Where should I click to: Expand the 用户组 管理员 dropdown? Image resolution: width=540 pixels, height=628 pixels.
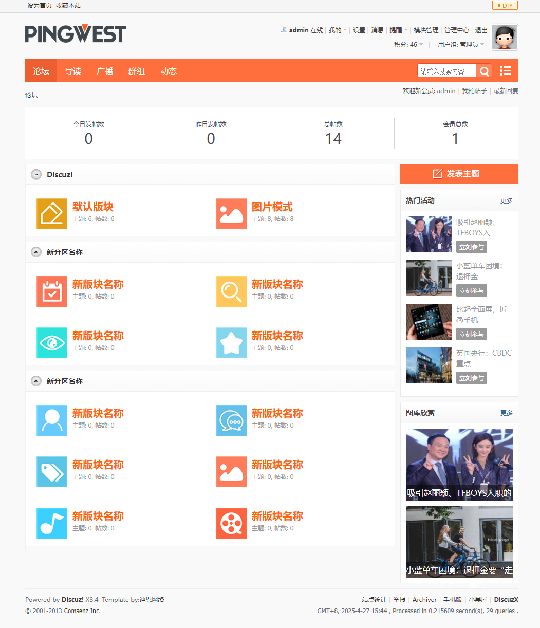[x=461, y=45]
